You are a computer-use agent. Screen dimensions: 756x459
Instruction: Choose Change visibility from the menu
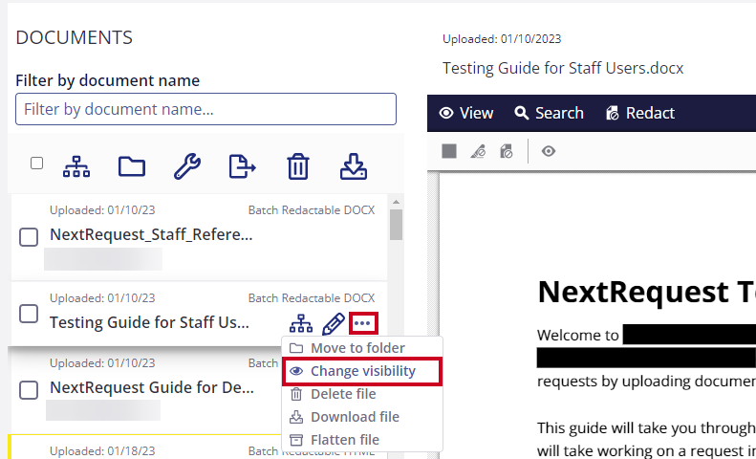point(362,371)
